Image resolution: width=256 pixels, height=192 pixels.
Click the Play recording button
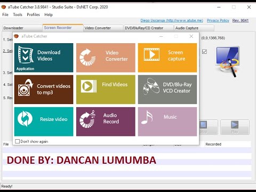coord(235,127)
